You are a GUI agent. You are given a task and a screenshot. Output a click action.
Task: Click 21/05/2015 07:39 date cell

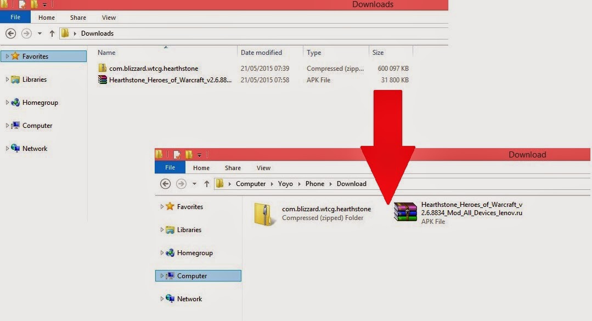(264, 69)
